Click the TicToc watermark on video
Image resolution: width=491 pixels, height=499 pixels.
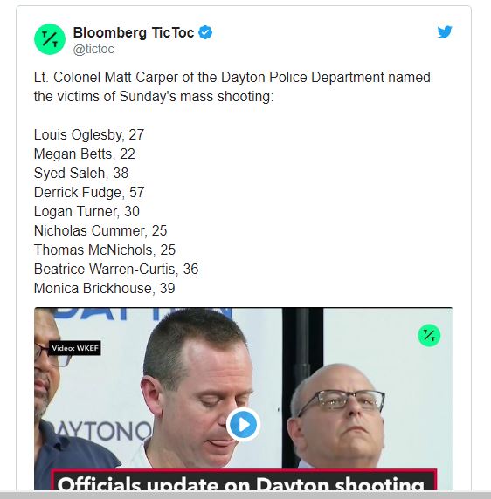pyautogui.click(x=429, y=335)
